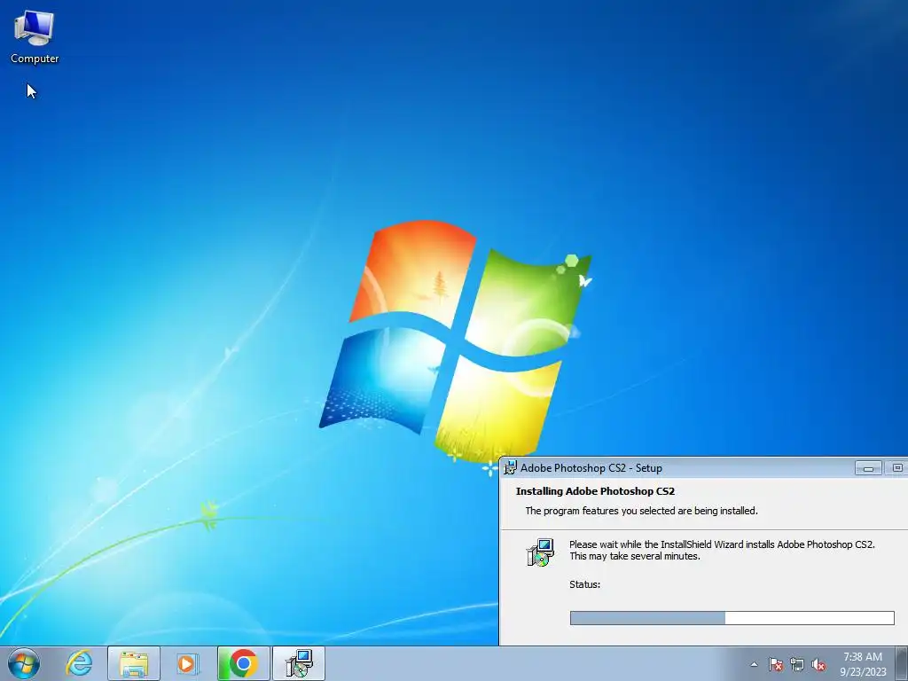Open Windows Media Player taskbar icon
Image resolution: width=908 pixels, height=681 pixels.
click(187, 663)
